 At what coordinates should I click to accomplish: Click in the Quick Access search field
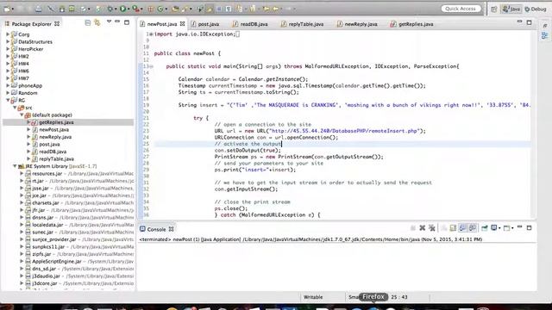(x=461, y=9)
